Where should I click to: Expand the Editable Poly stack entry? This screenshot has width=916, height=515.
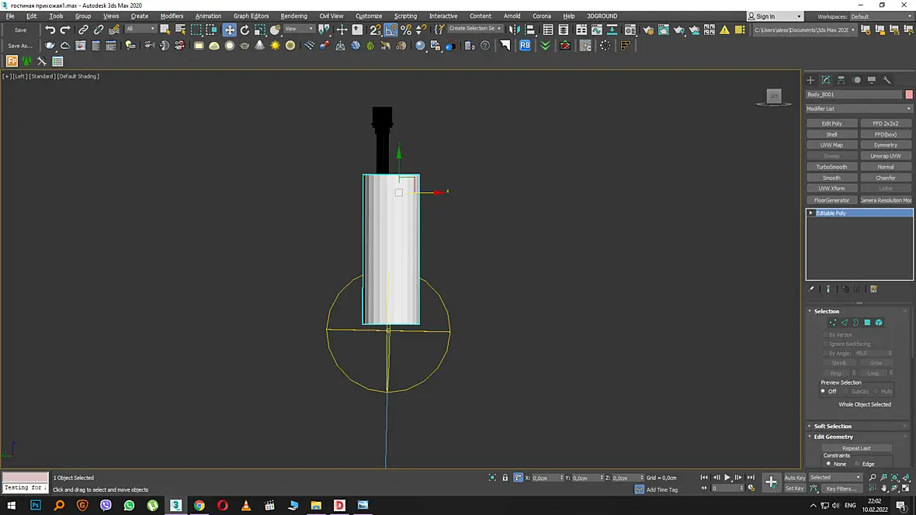pos(811,213)
